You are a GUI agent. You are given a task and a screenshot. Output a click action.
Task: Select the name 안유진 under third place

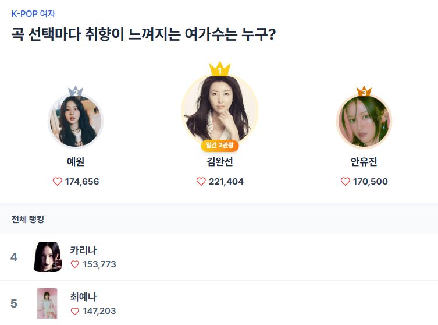[364, 162]
